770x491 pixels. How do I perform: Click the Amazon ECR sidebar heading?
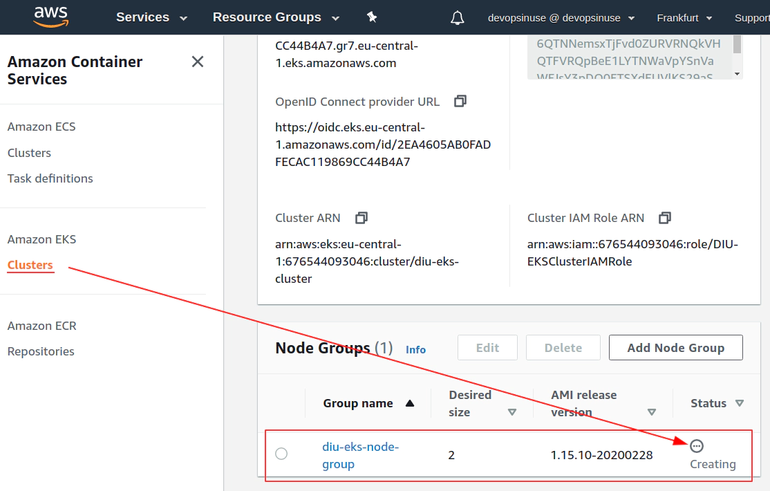[x=41, y=326]
